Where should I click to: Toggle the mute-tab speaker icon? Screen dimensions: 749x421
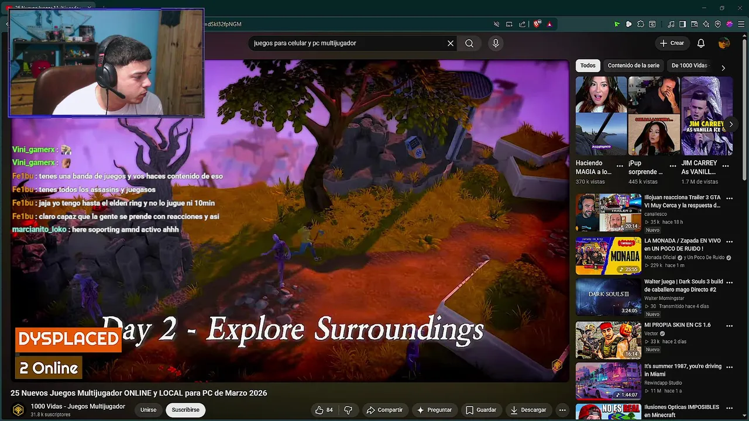click(496, 24)
